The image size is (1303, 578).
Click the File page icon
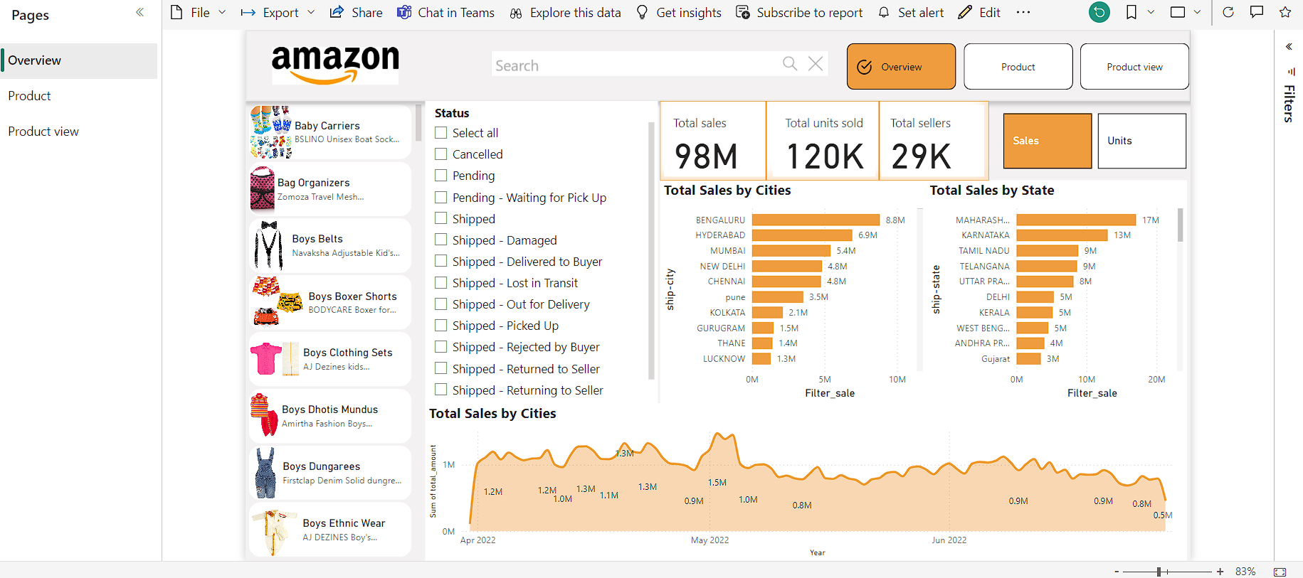(x=176, y=12)
